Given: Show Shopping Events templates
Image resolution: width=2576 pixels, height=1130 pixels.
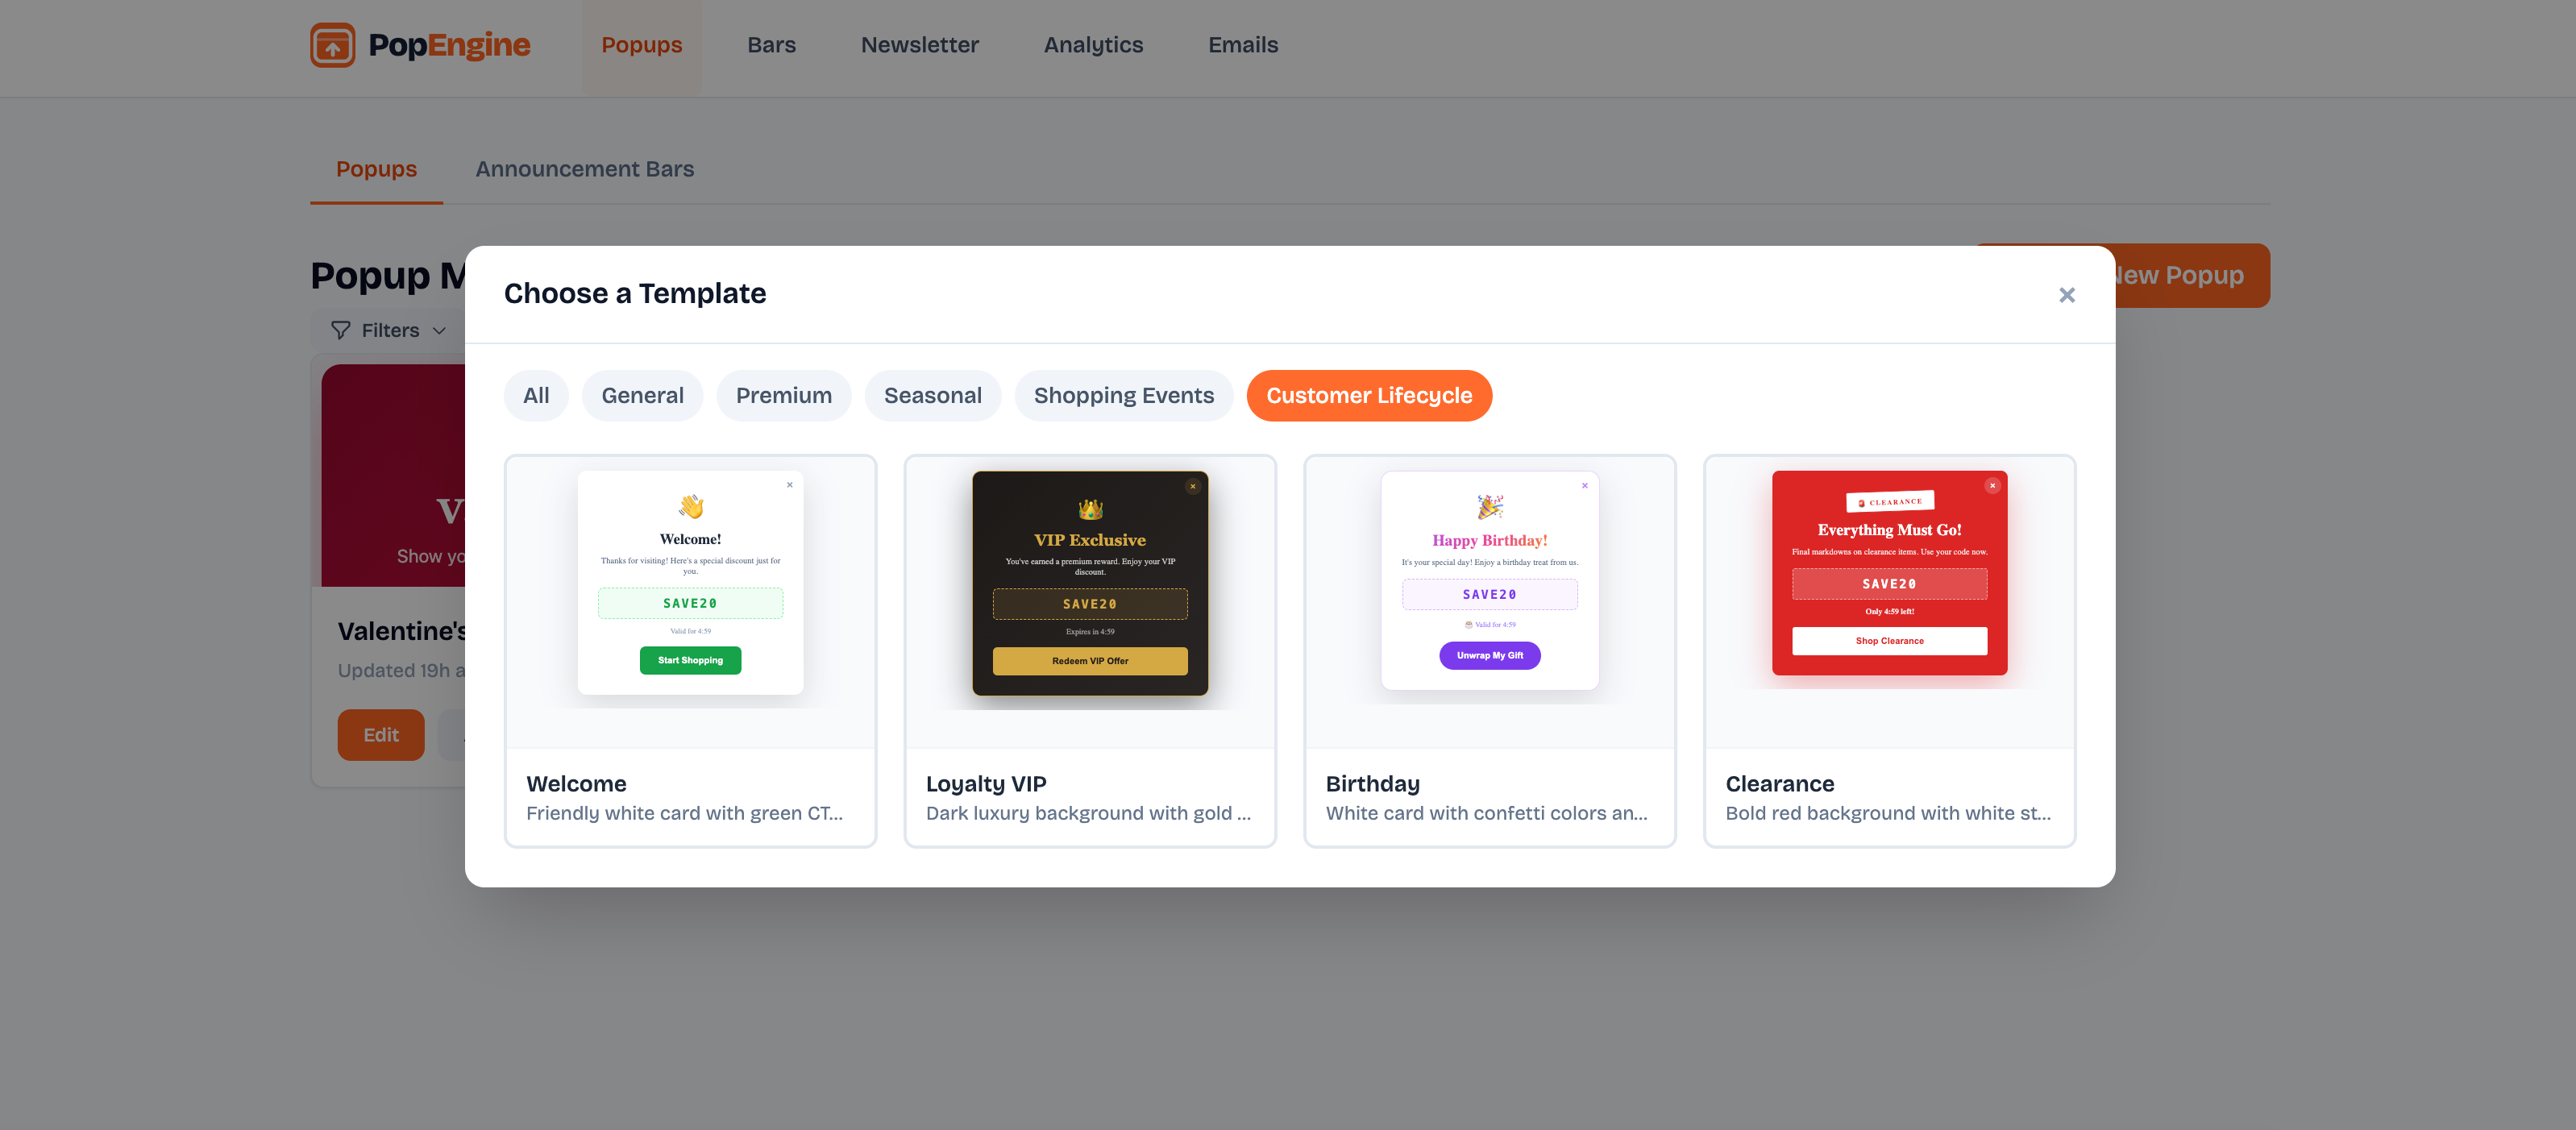Looking at the screenshot, I should coord(1123,396).
